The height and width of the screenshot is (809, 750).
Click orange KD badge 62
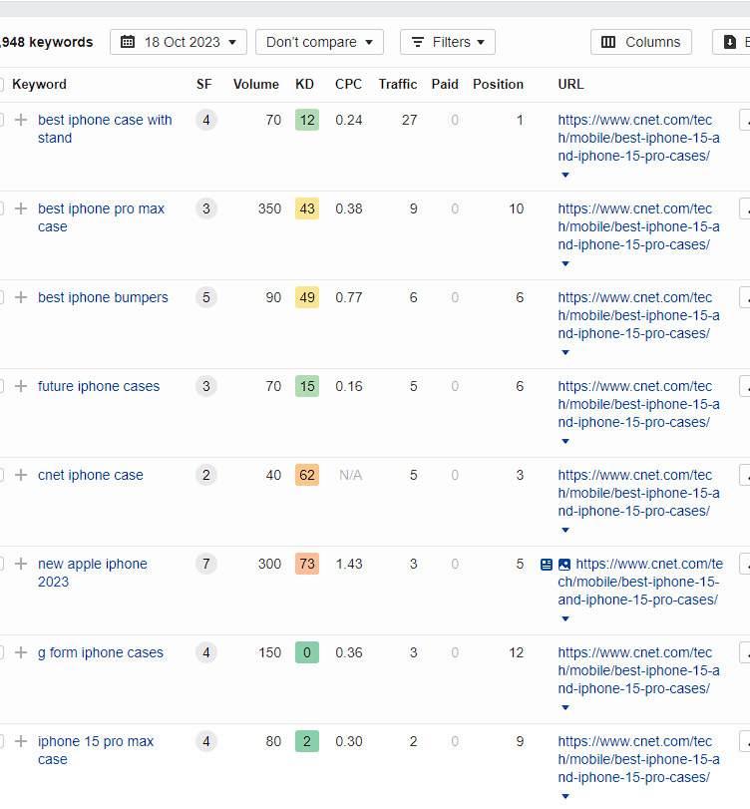pos(307,475)
